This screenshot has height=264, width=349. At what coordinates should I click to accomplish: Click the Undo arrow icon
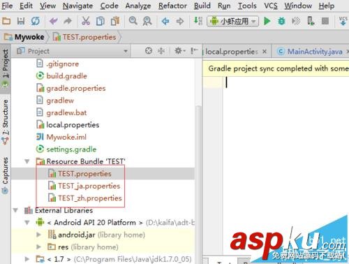pos(54,21)
